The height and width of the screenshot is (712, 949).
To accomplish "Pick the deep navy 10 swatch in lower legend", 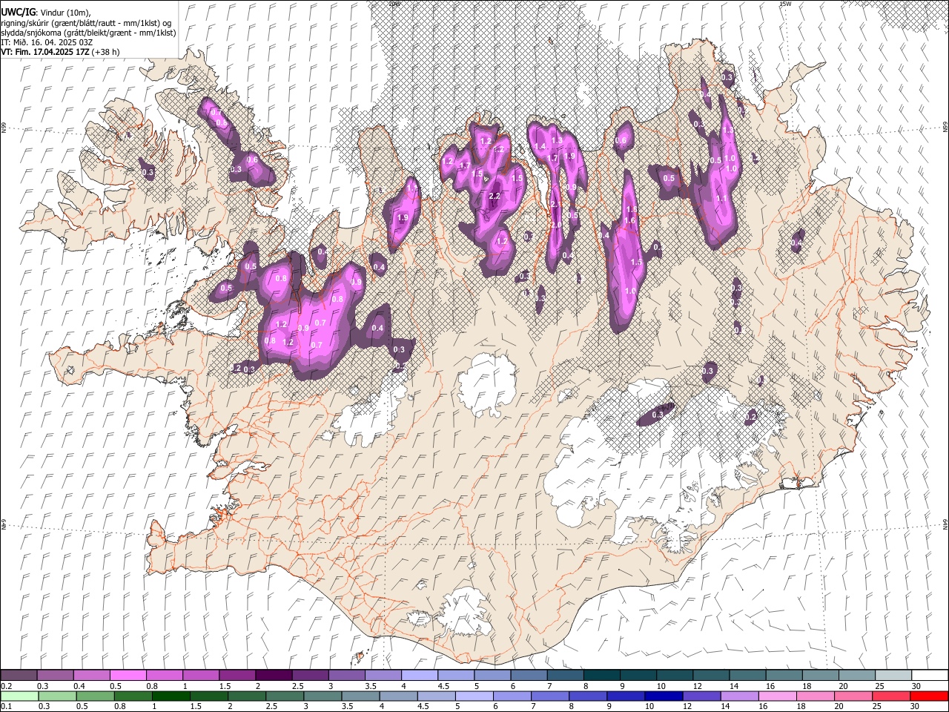I will pos(664,696).
